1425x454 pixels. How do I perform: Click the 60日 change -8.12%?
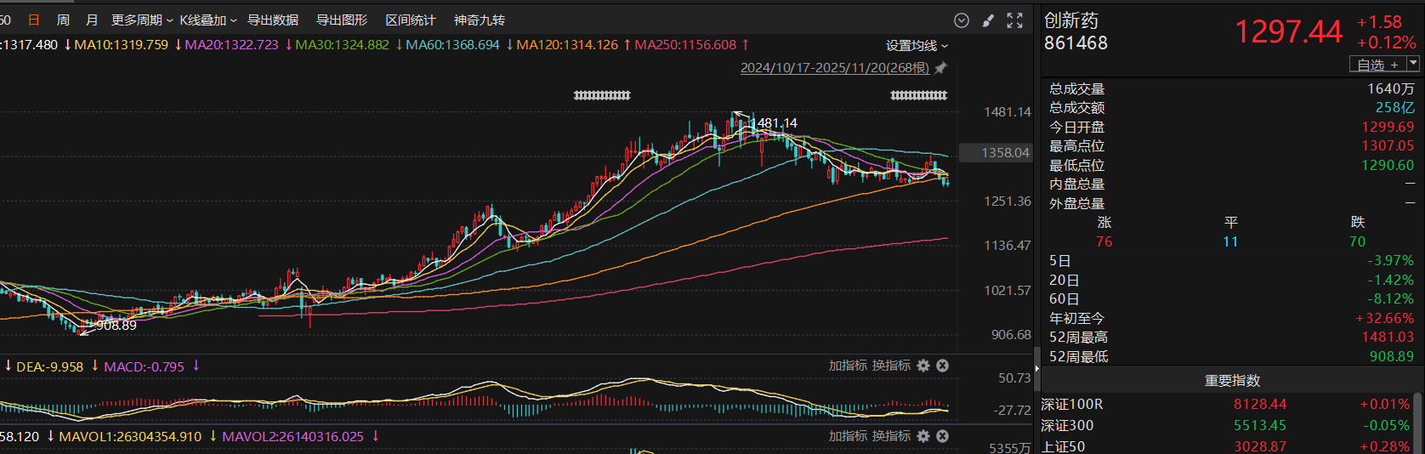(x=1390, y=299)
